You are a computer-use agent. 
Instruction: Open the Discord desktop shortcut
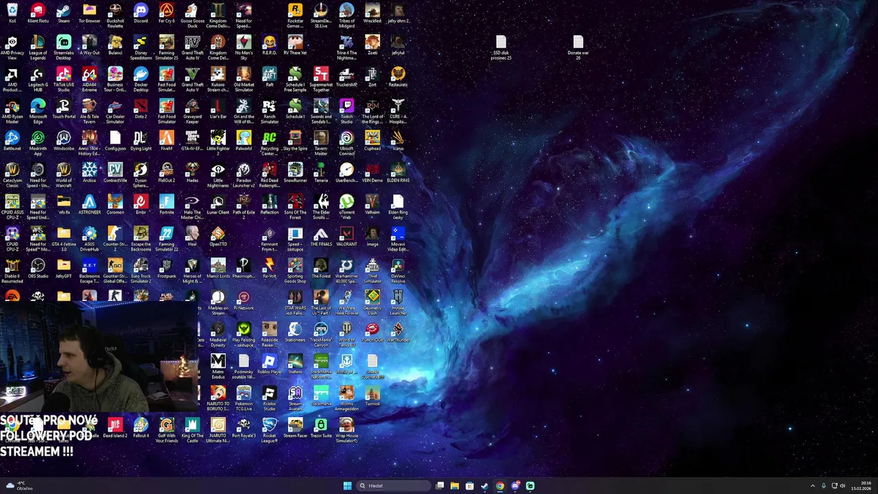pos(141,13)
